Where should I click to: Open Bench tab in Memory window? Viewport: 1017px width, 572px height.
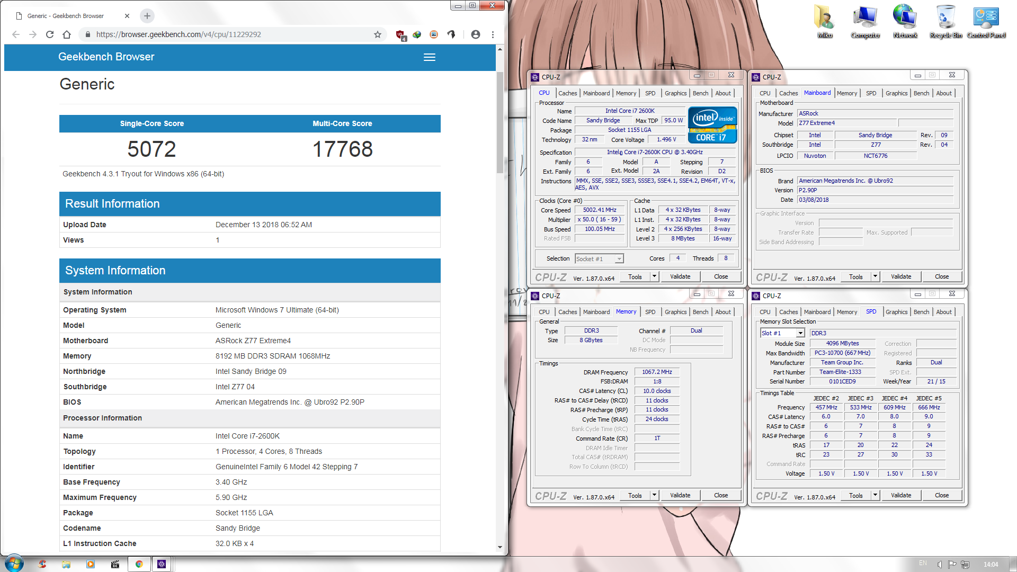(700, 312)
